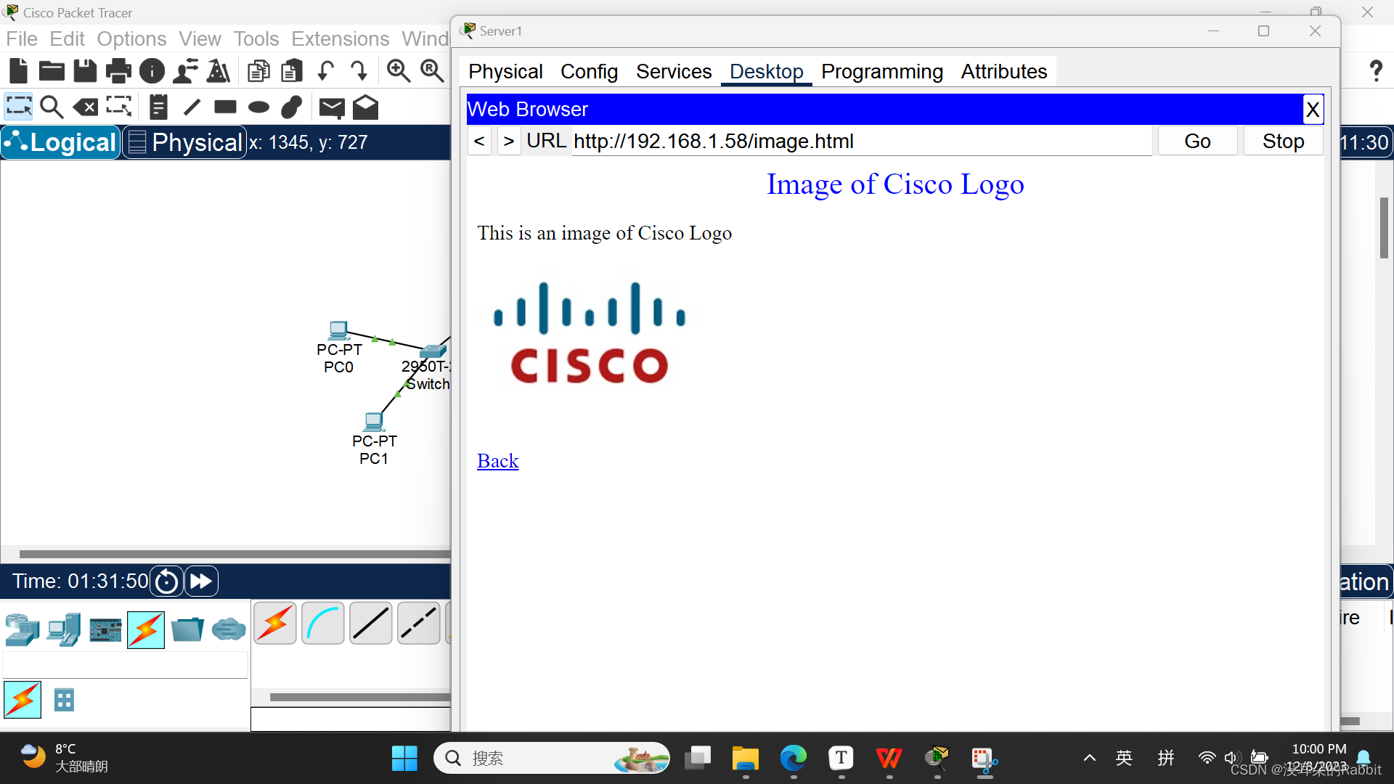Select the Network Devices category icon

(22, 629)
